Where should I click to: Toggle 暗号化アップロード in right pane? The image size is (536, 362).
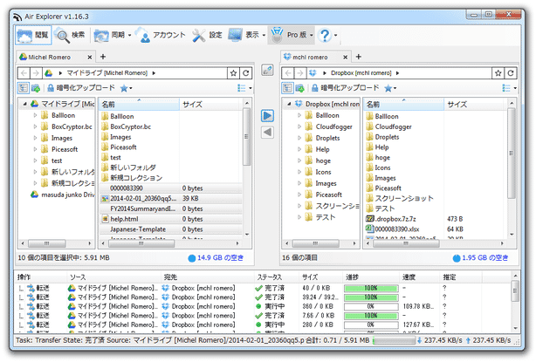[346, 88]
